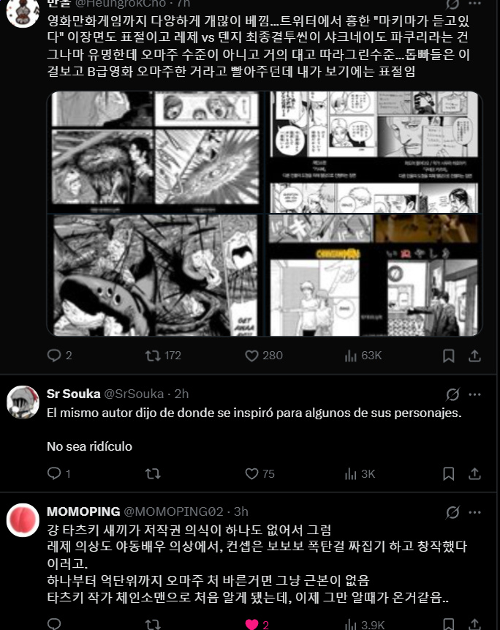Repost Sr Souka's tweet
This screenshot has width=500, height=630.
point(153,473)
